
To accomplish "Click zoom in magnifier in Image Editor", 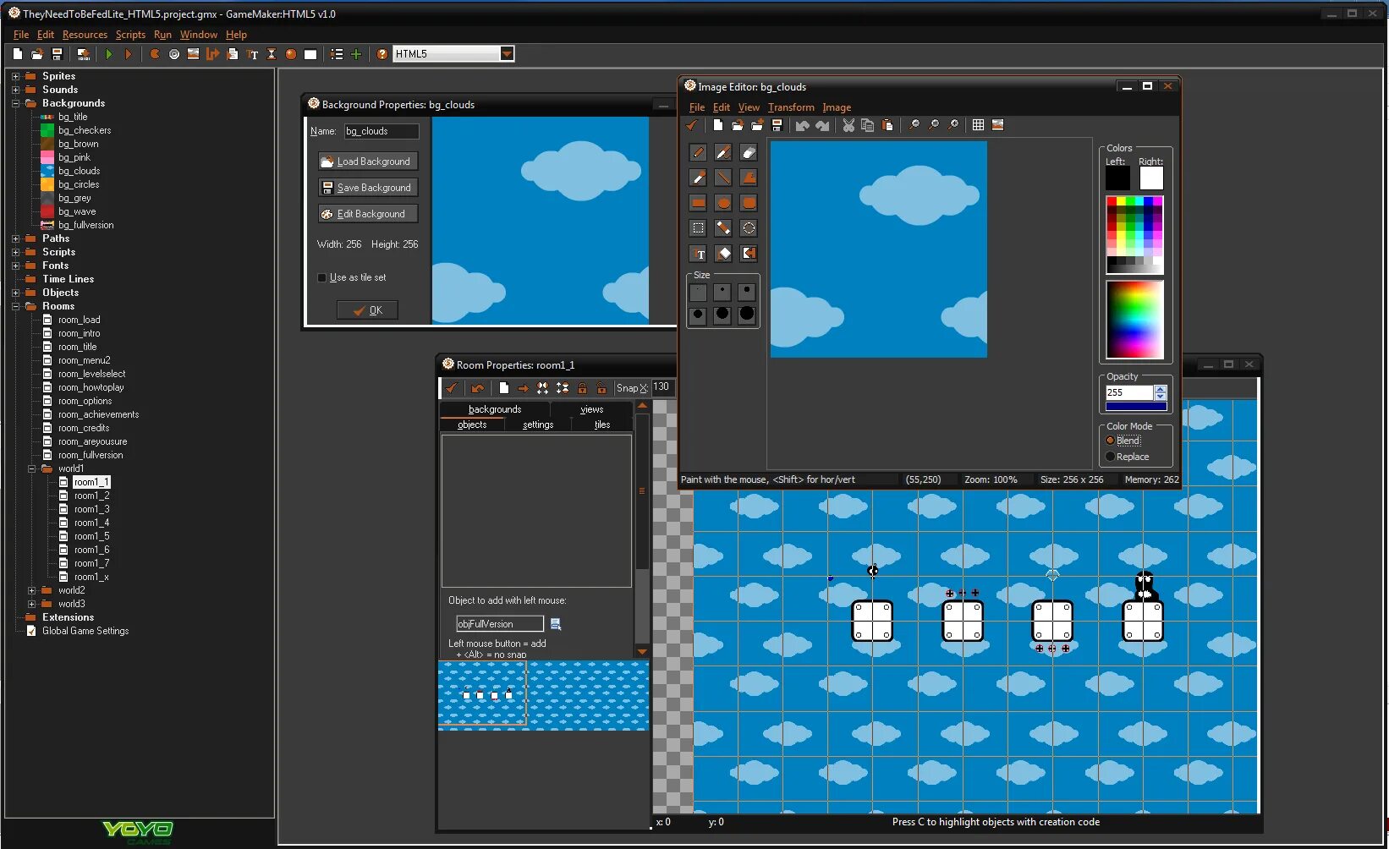I will point(953,125).
